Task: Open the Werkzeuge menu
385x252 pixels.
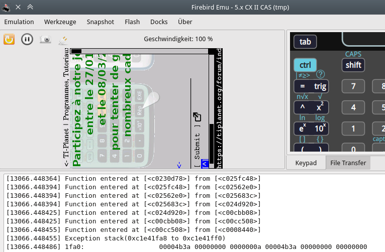Action: (x=60, y=22)
